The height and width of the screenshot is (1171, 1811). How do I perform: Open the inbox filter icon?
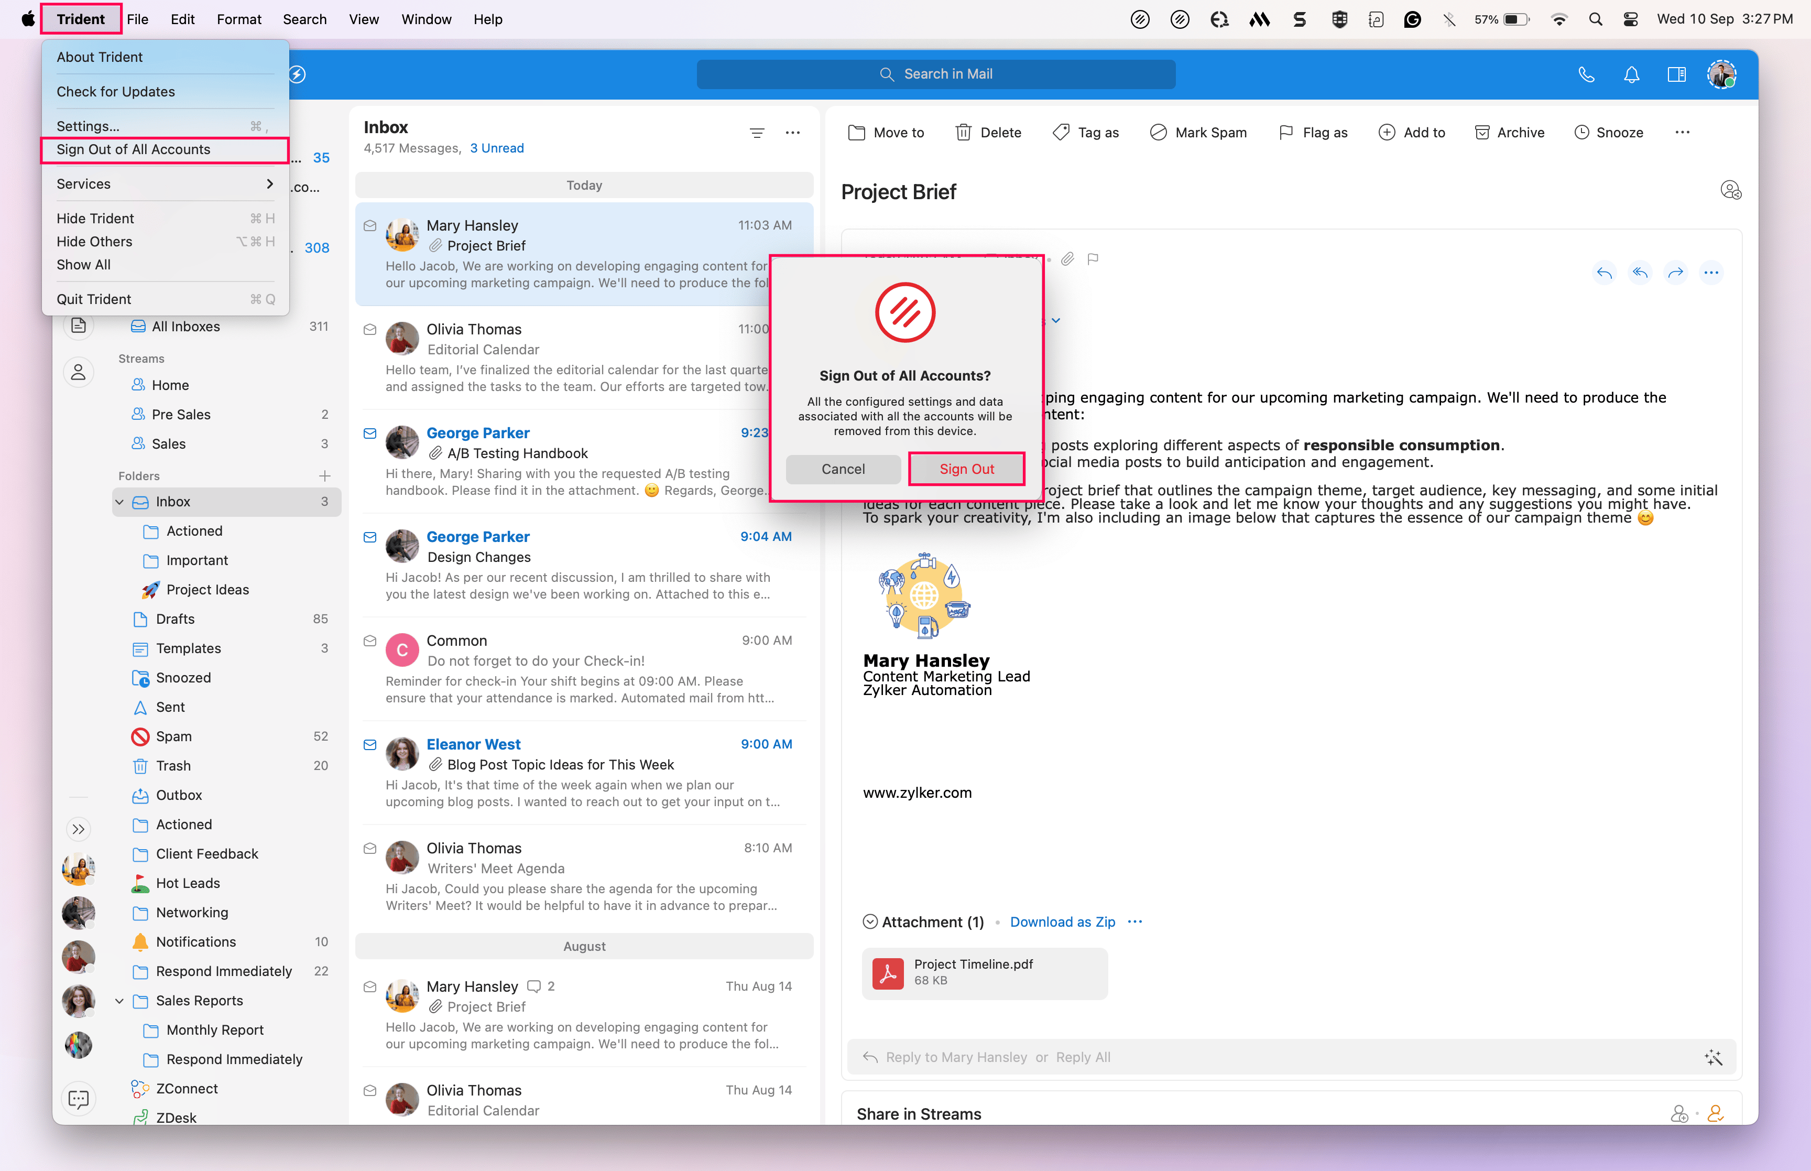click(x=756, y=133)
